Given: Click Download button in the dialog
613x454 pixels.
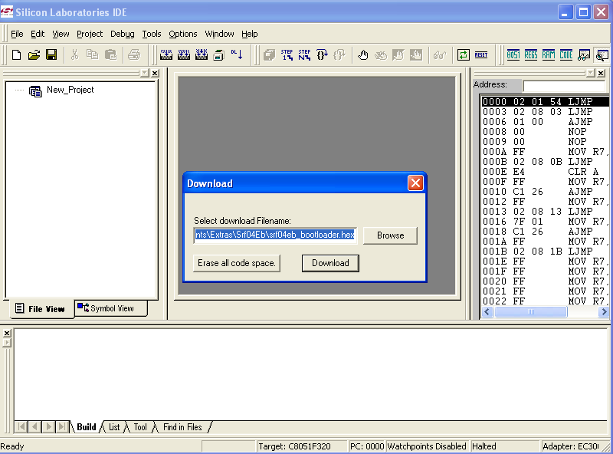Looking at the screenshot, I should (x=330, y=263).
